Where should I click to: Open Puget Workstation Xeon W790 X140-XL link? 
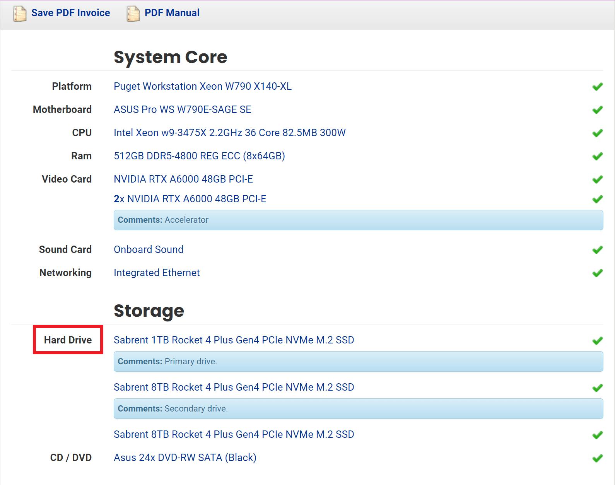click(202, 86)
